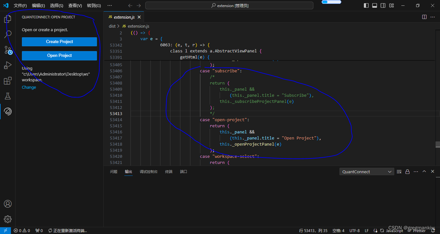Click the ports forwarded indicator in status bar
Image resolution: width=440 pixels, height=234 pixels.
coord(39,230)
